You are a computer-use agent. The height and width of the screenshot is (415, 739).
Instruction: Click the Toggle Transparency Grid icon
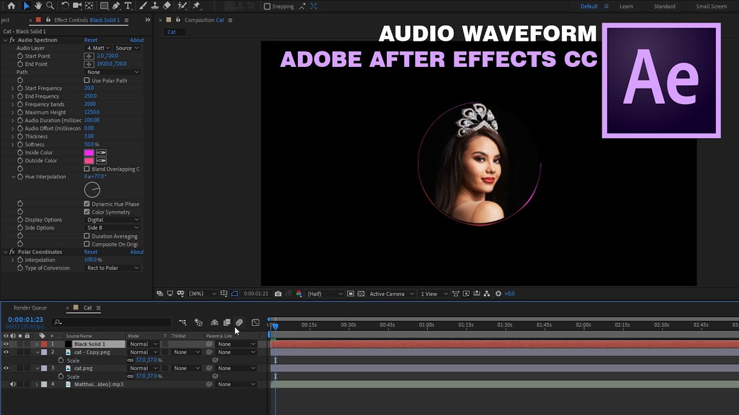361,293
